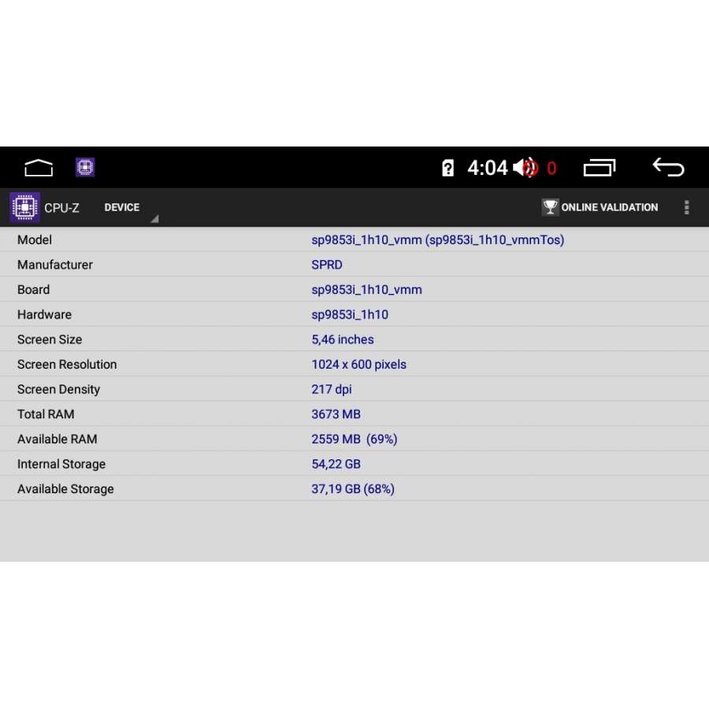Tap the red volume level 0
The image size is (709, 709).
(551, 169)
